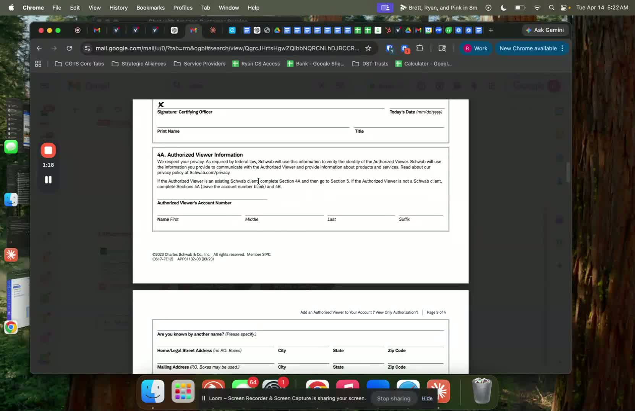Click the document viewer vertical scrollbar
The image size is (635, 411).
click(x=567, y=172)
